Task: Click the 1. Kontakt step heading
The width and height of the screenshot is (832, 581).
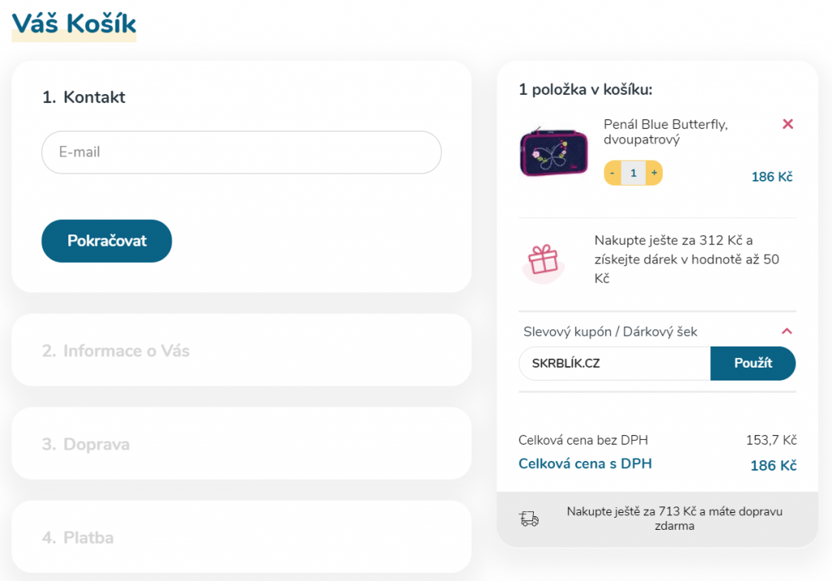Action: (x=84, y=97)
